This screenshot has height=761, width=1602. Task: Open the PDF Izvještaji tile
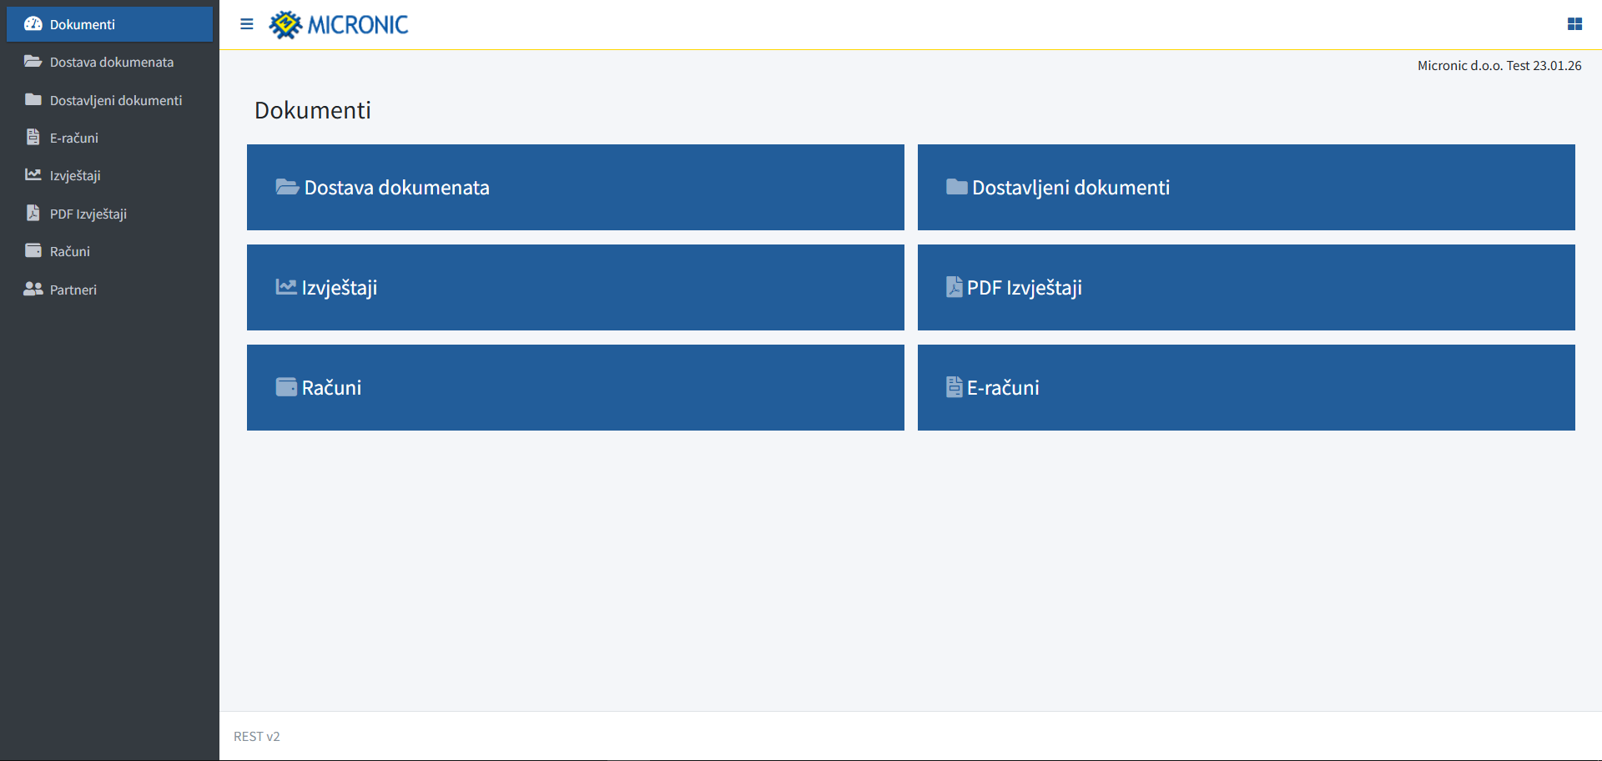click(1247, 287)
